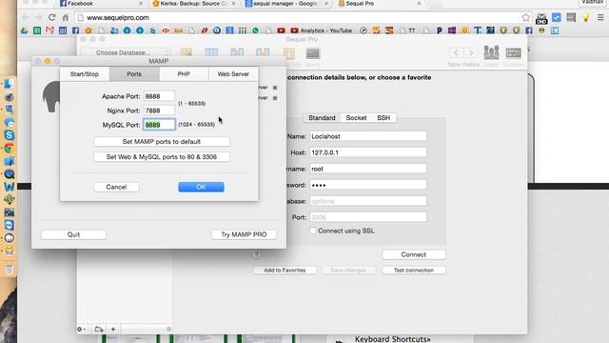Screen dimensions: 609x343
Task: Close the Sequel Pro browser tab
Action: pyautogui.click(x=419, y=4)
